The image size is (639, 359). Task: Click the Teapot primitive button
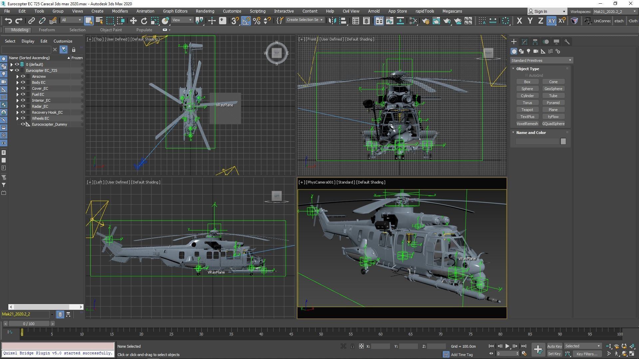pyautogui.click(x=527, y=110)
